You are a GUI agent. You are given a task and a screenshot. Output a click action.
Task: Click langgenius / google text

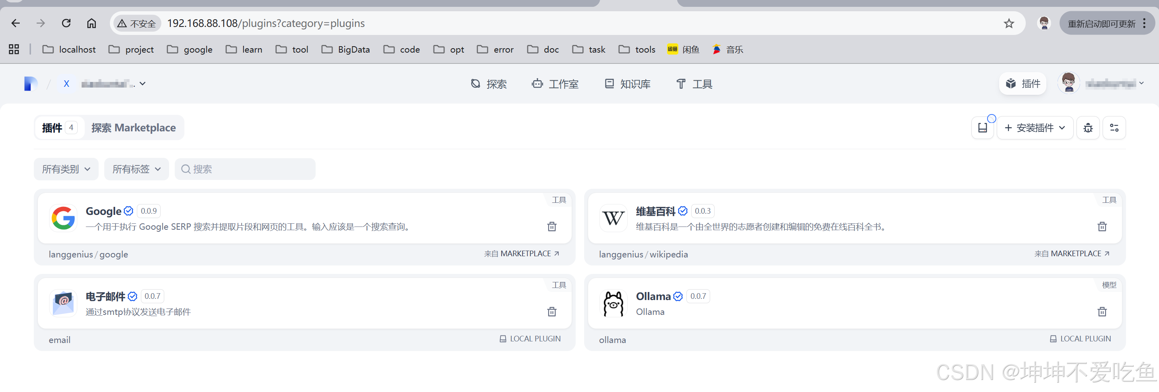click(88, 255)
